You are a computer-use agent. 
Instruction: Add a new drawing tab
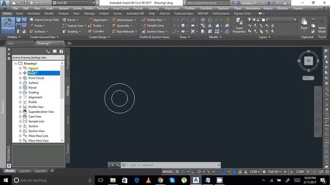click(69, 43)
